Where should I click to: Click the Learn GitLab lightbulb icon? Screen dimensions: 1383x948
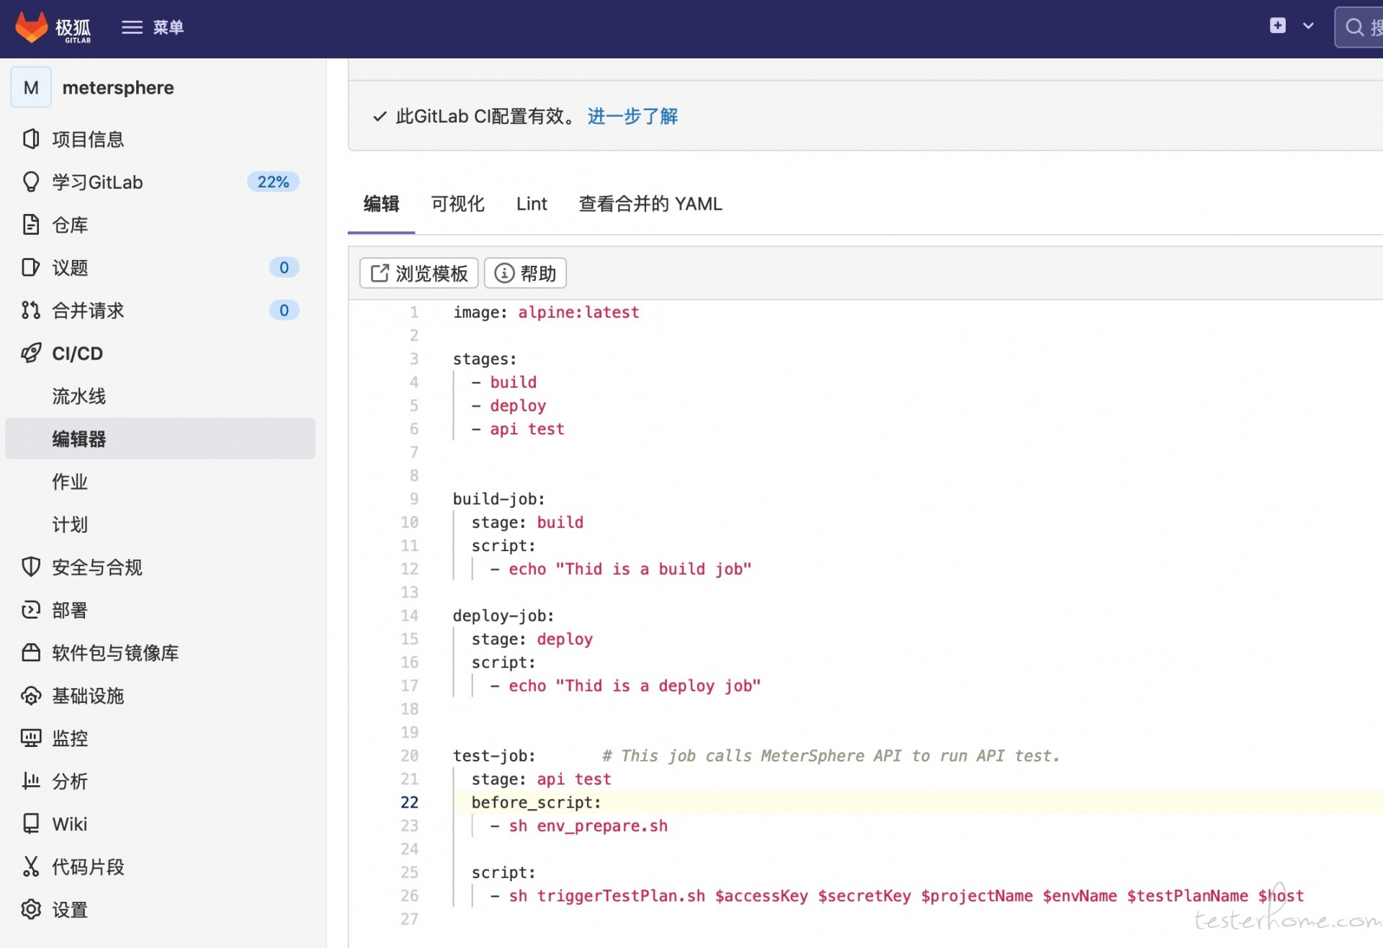(x=31, y=182)
